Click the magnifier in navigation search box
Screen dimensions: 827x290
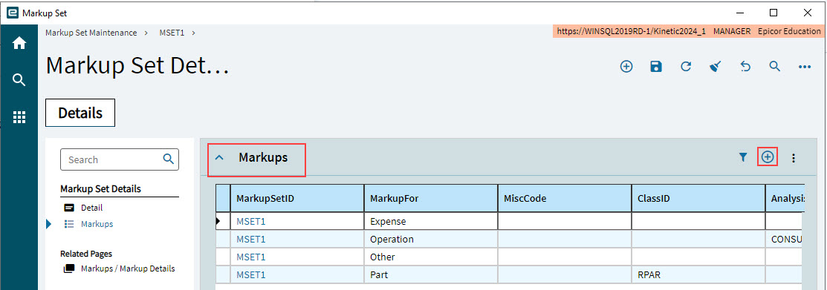point(168,159)
